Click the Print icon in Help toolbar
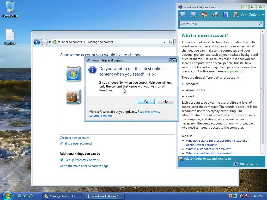Viewport: 267px width, 200px height. (x=215, y=15)
